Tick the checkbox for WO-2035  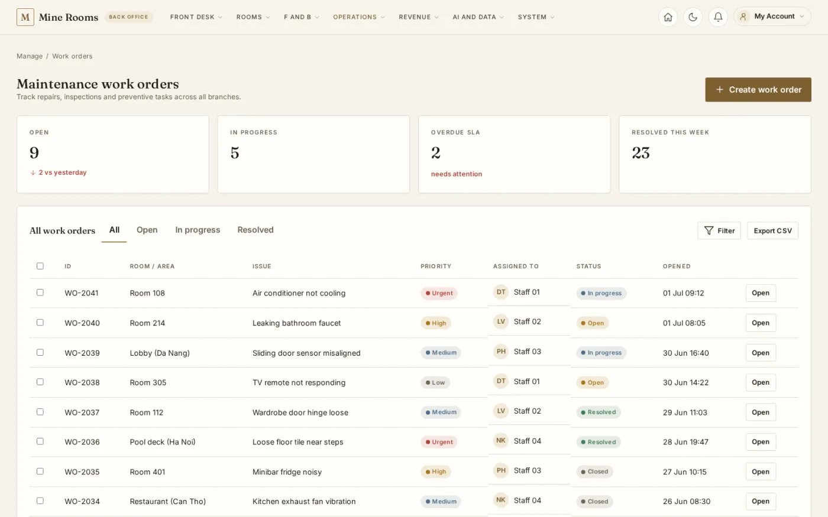click(40, 471)
